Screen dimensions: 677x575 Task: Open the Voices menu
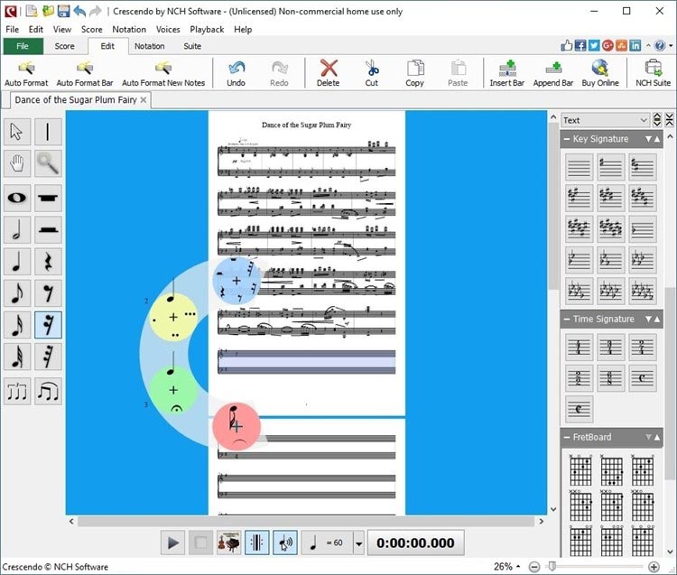[x=168, y=30]
